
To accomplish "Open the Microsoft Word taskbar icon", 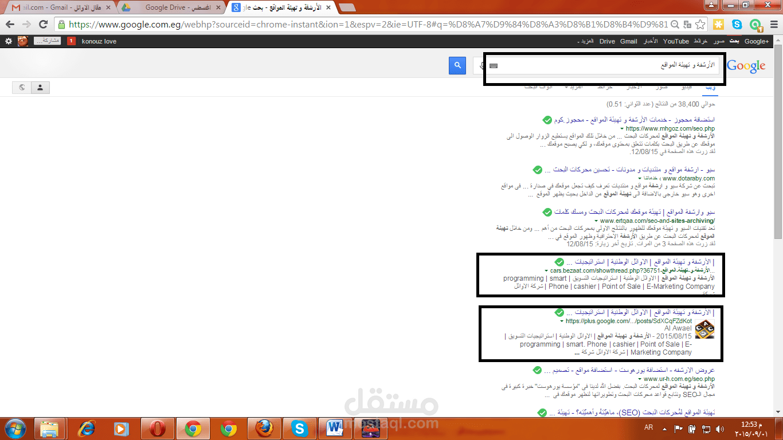I will point(335,429).
